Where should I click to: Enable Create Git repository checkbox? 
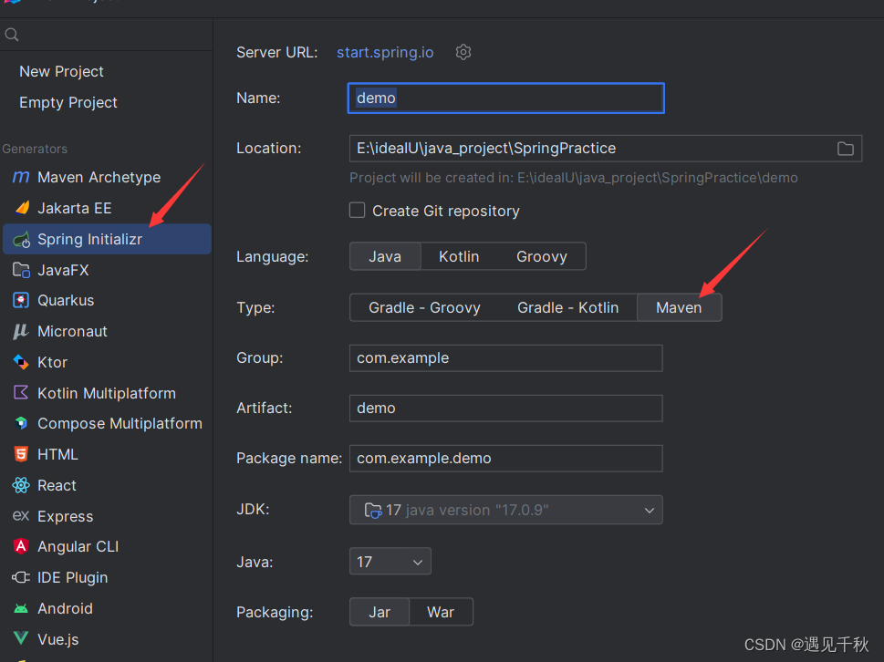(x=357, y=210)
